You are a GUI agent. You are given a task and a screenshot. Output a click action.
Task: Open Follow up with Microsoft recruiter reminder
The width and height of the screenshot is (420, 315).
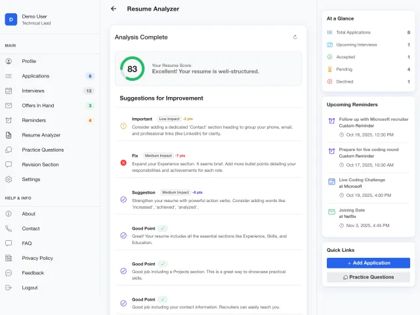point(368,127)
